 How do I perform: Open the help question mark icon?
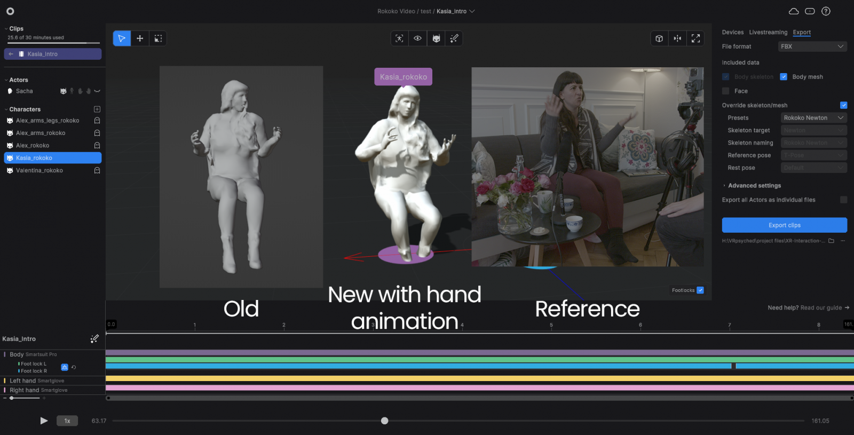pyautogui.click(x=826, y=11)
